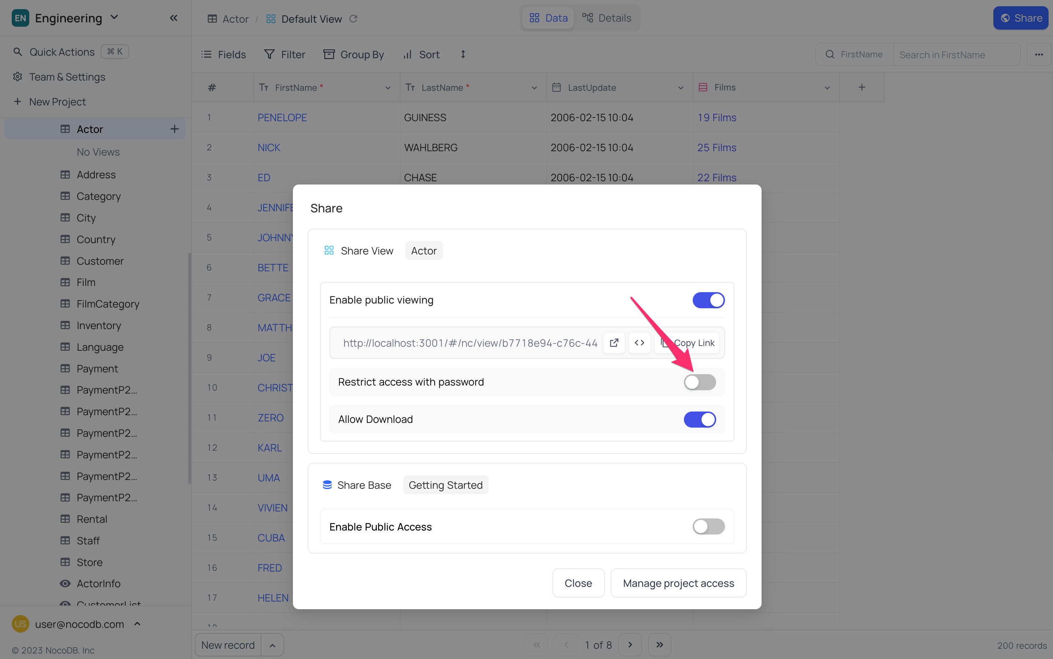Click the Share View grid icon
The width and height of the screenshot is (1053, 659).
(x=328, y=250)
